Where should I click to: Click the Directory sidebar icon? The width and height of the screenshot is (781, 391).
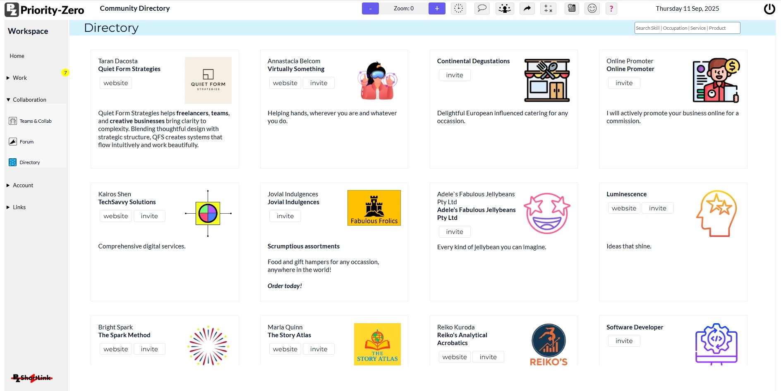(13, 162)
